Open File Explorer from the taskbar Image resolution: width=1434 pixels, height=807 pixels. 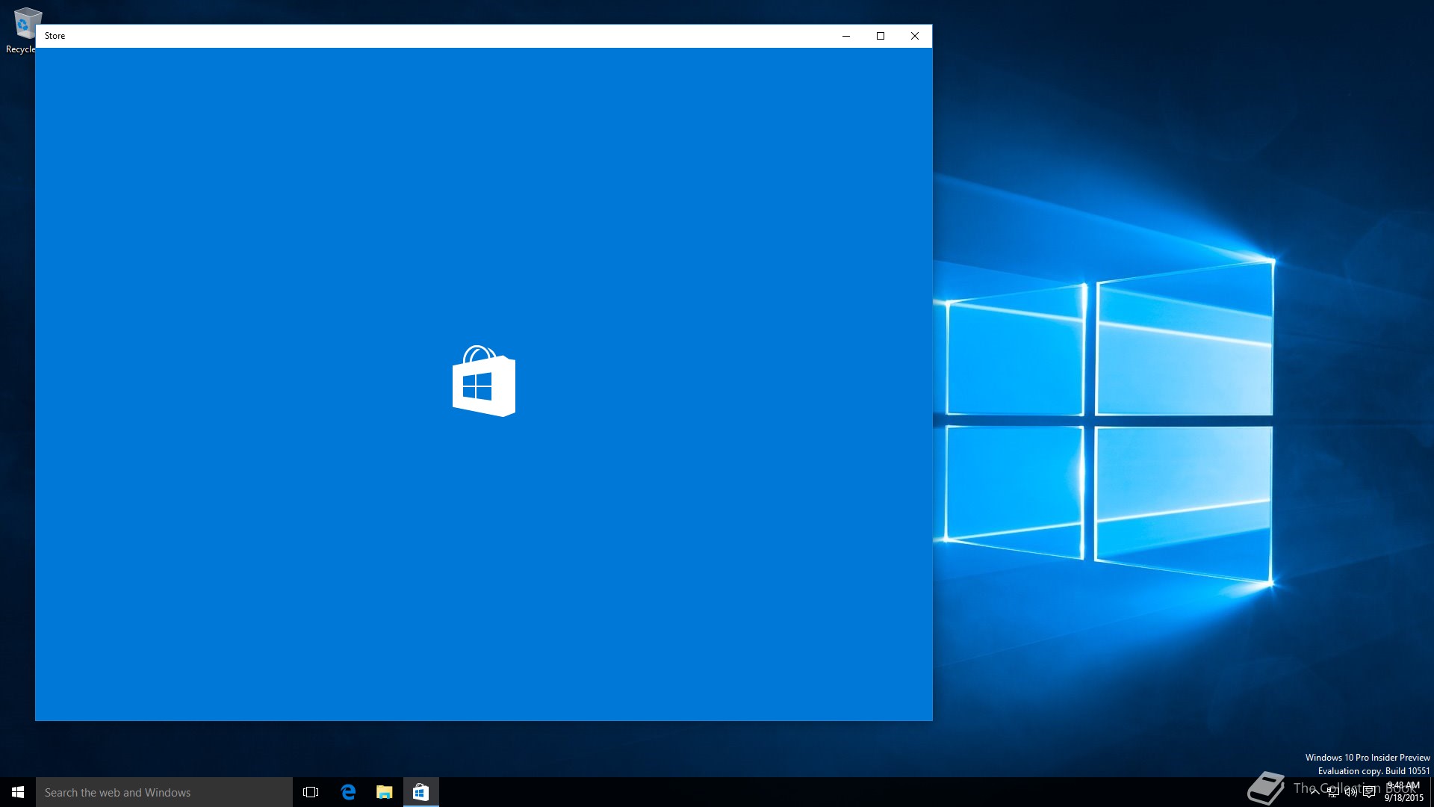[385, 792]
